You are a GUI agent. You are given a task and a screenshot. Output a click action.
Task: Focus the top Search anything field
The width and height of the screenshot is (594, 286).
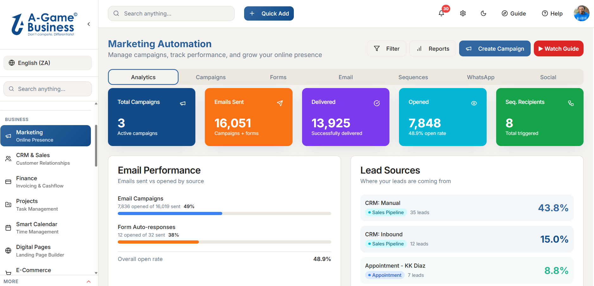(x=171, y=14)
